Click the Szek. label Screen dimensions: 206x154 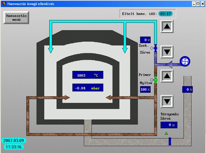tap(144, 46)
